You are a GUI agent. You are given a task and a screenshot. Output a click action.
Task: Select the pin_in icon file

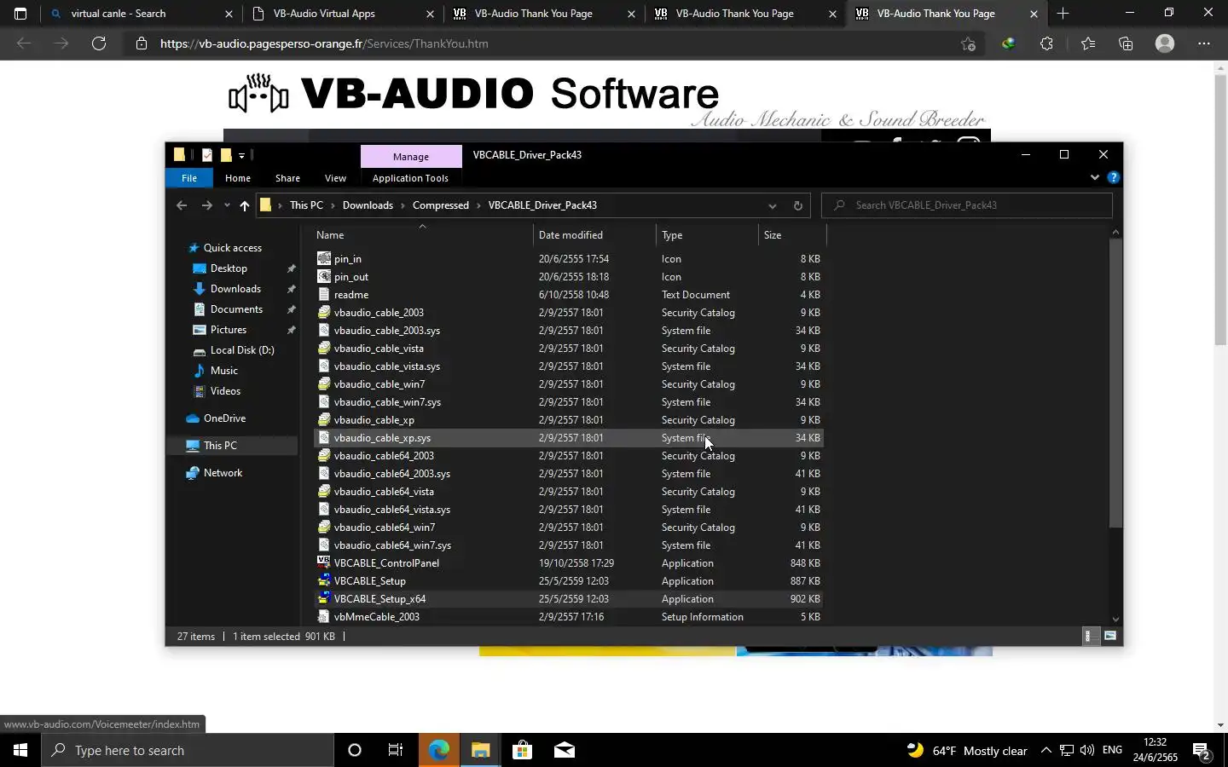pyautogui.click(x=569, y=259)
